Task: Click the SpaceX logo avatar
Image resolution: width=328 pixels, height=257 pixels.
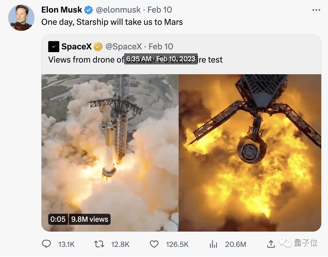Action: pyautogui.click(x=53, y=47)
